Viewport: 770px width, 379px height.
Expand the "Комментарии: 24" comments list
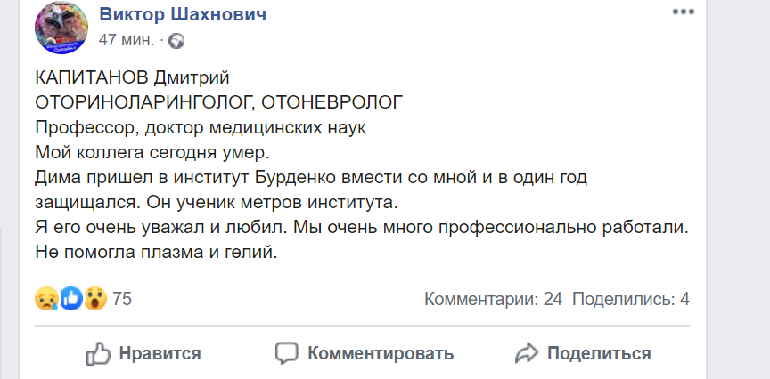click(x=493, y=299)
